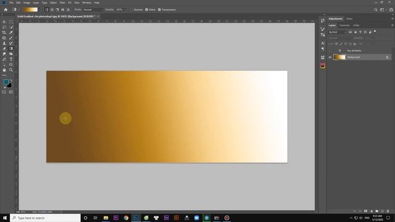Open the workspace switcher dropdown
Image resolution: width=395 pixels, height=222 pixels.
click(383, 10)
